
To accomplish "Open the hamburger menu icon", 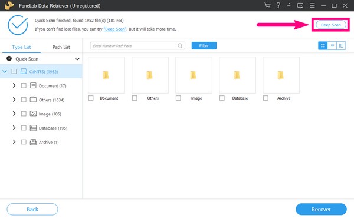I will pos(312,5).
